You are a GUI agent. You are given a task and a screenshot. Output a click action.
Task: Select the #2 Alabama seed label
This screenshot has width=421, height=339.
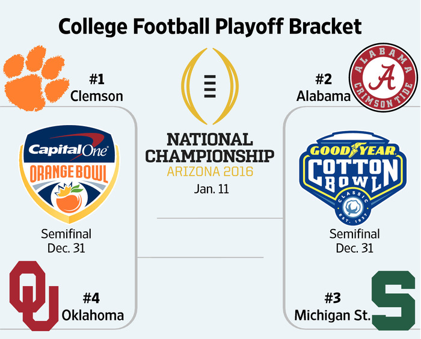click(x=324, y=88)
